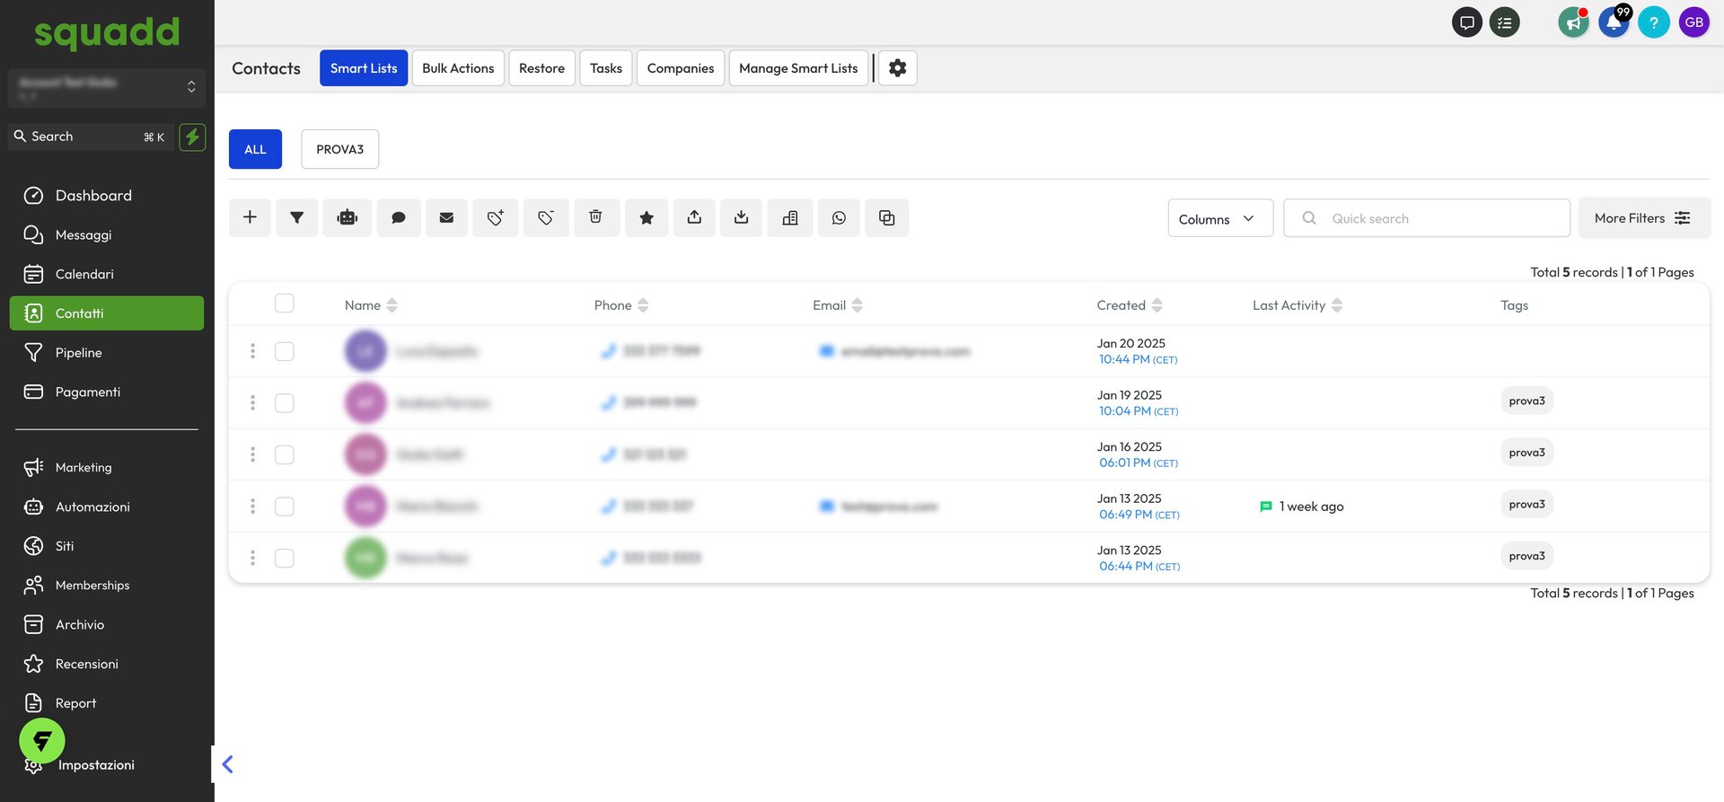This screenshot has width=1724, height=802.
Task: Check the box for the 06:49 PM contact
Action: click(x=285, y=507)
